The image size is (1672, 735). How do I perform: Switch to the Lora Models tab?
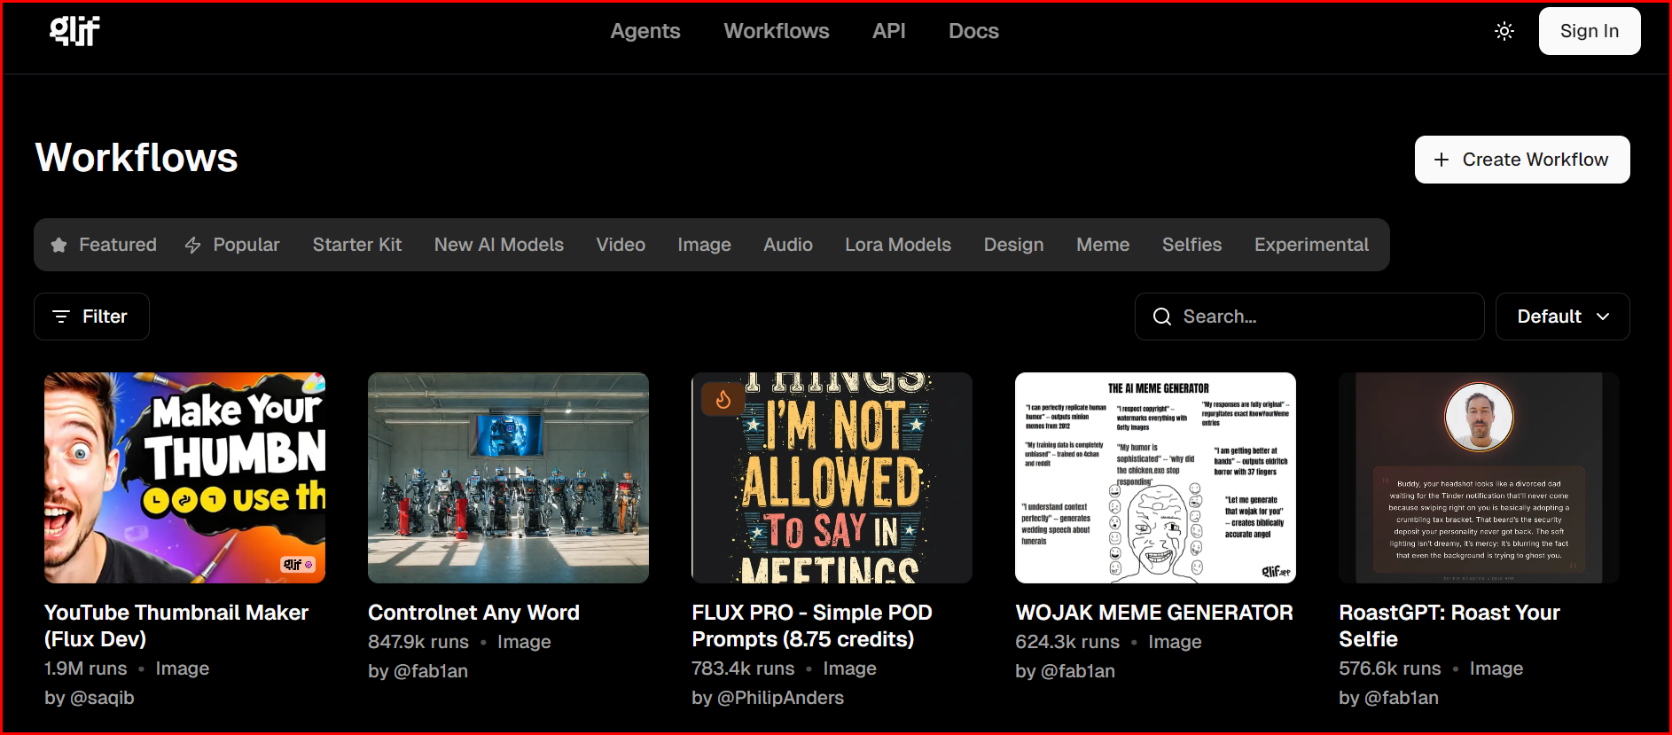897,245
